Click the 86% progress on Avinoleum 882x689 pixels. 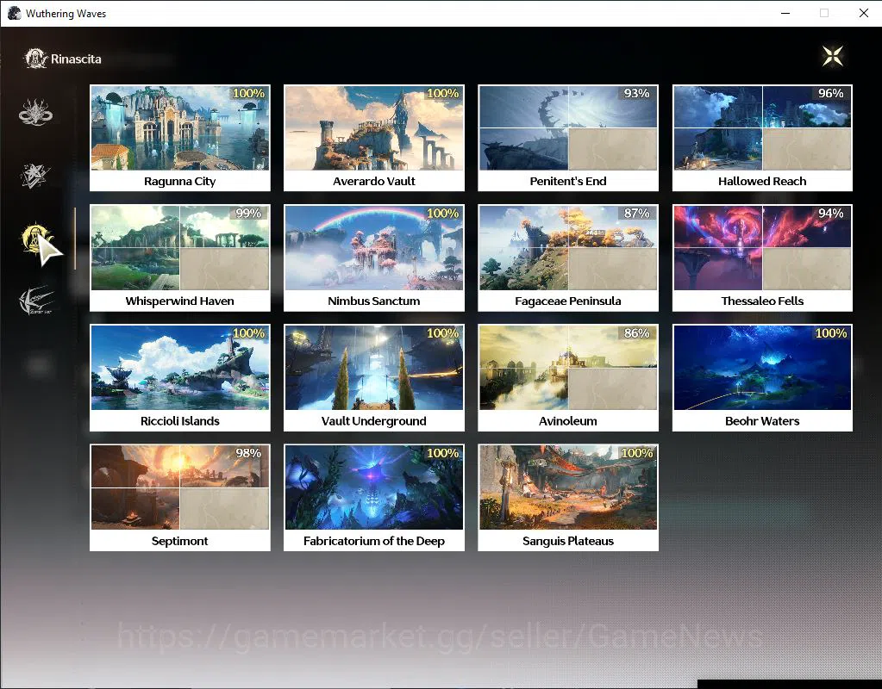click(636, 332)
